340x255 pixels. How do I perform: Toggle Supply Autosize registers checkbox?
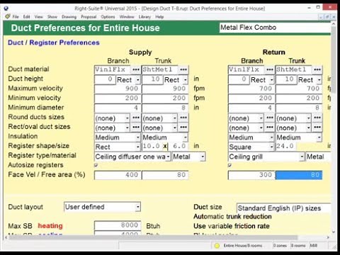(x=96, y=165)
